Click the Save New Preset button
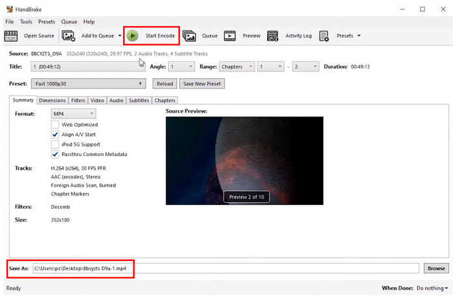 [203, 83]
